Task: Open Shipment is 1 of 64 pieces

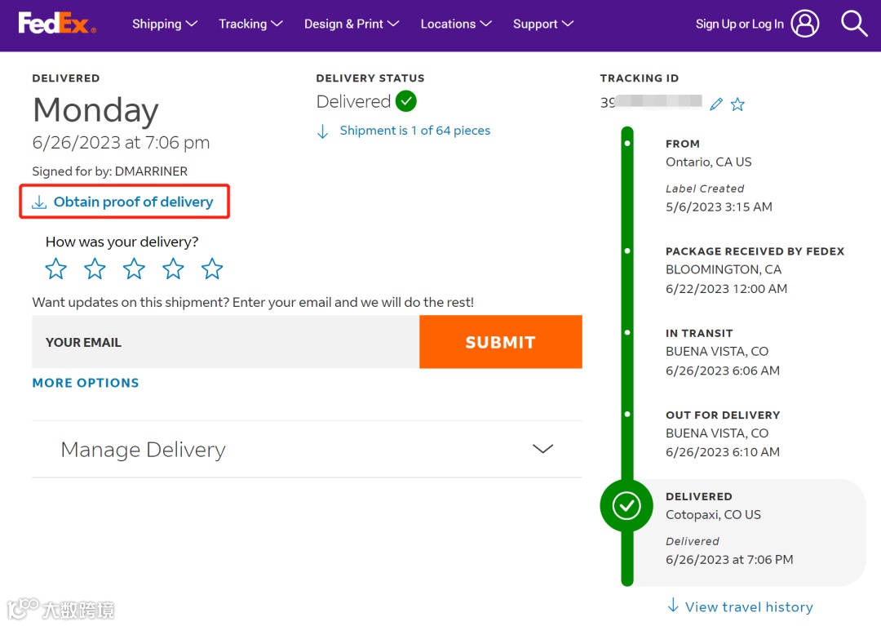Action: click(x=414, y=131)
